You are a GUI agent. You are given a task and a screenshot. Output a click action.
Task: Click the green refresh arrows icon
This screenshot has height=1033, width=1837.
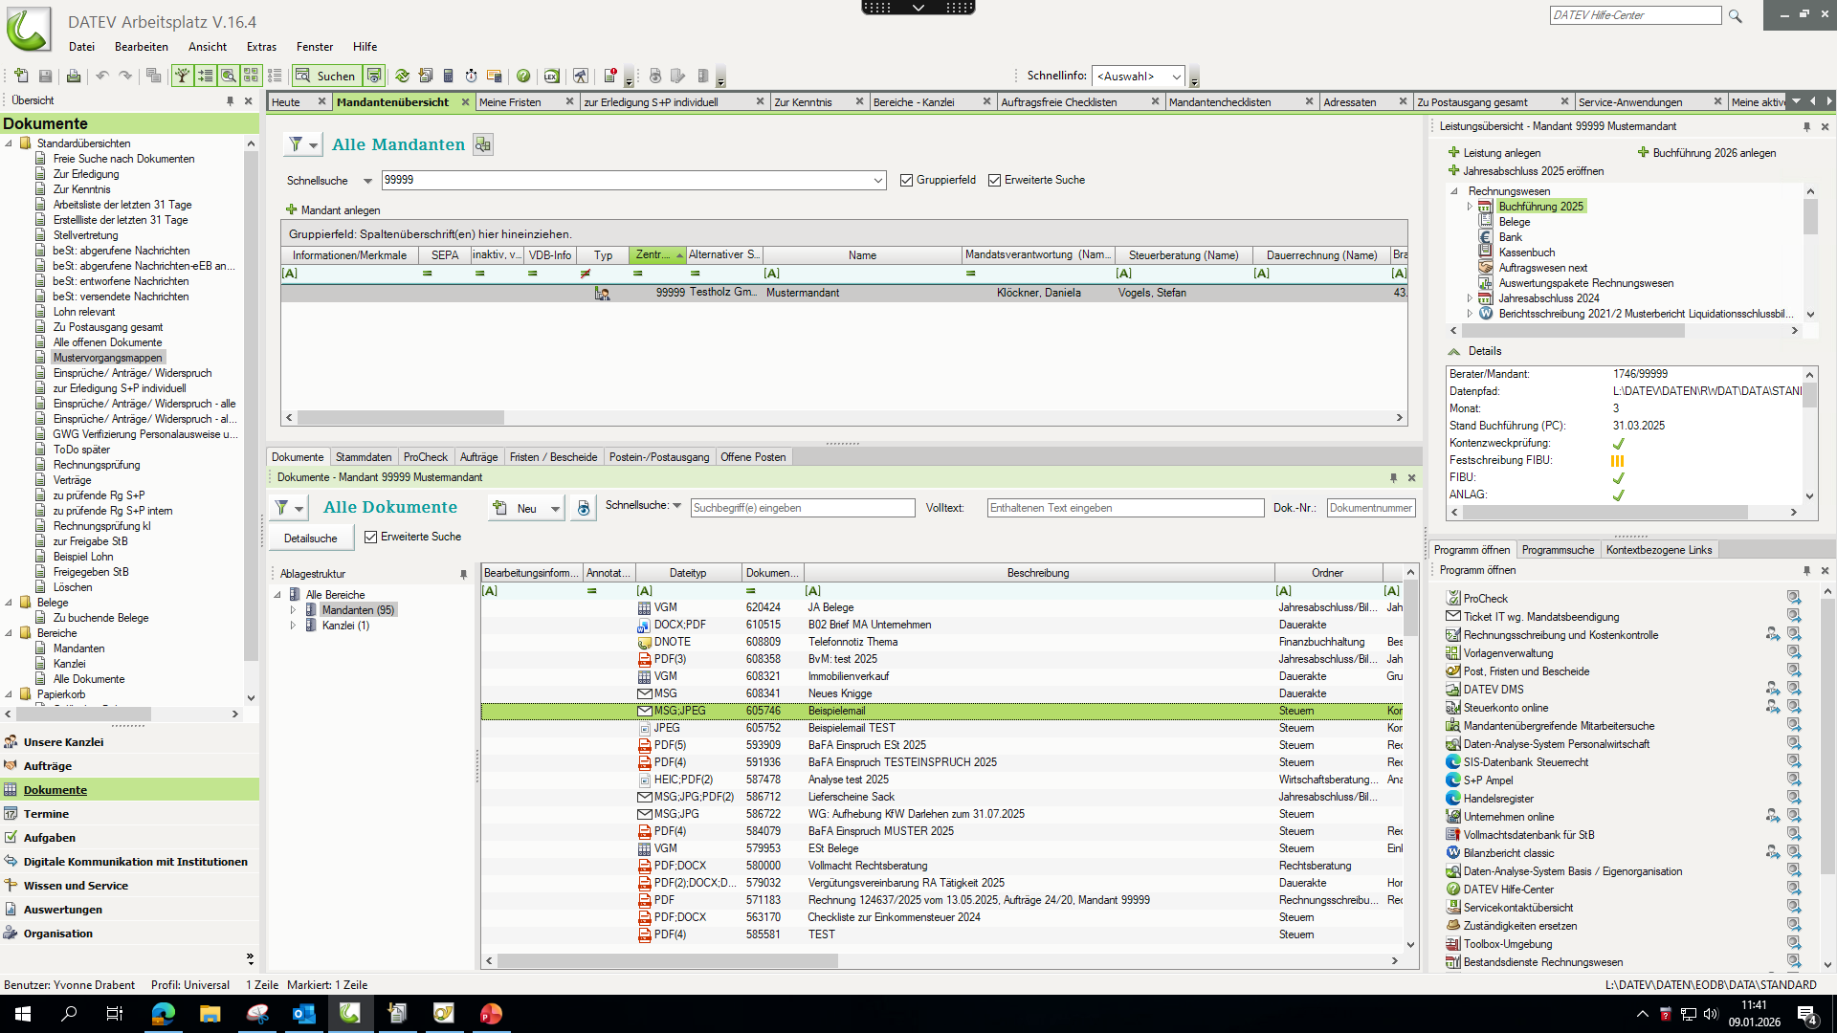point(402,76)
